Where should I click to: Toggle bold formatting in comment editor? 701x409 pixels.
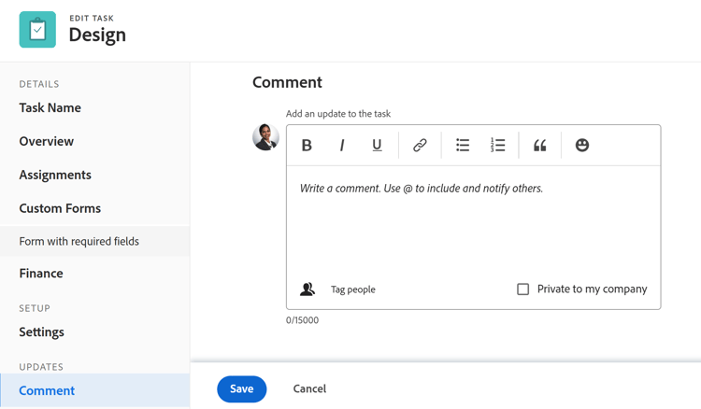pos(307,146)
